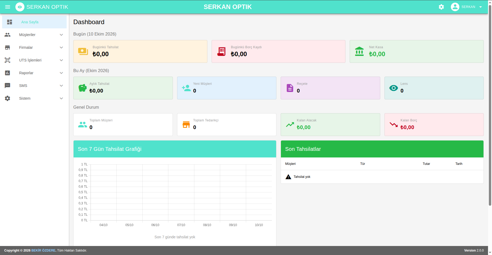Click Version 2.0.0 in footer

click(x=474, y=250)
